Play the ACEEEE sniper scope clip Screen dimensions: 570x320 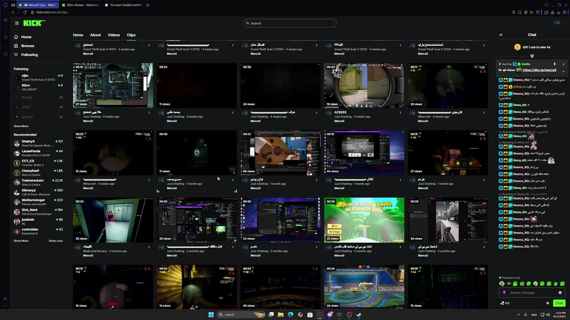coord(364,85)
